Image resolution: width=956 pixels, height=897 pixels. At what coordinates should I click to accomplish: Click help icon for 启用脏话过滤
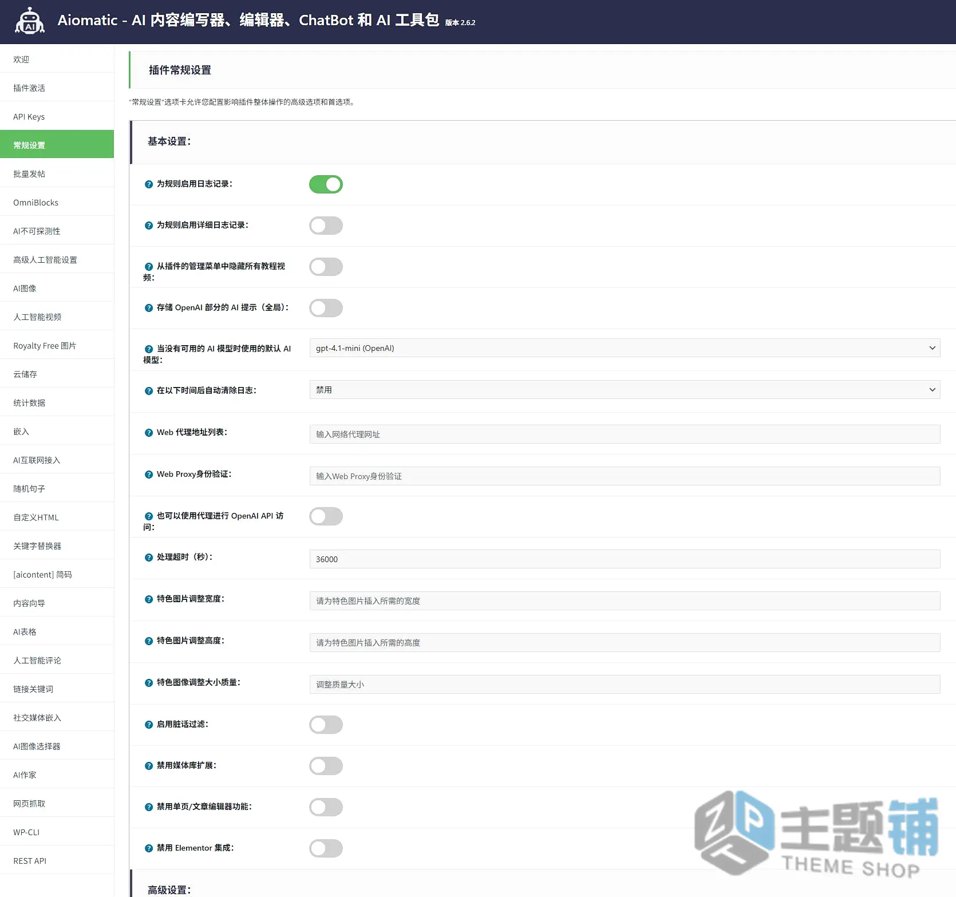pyautogui.click(x=149, y=725)
